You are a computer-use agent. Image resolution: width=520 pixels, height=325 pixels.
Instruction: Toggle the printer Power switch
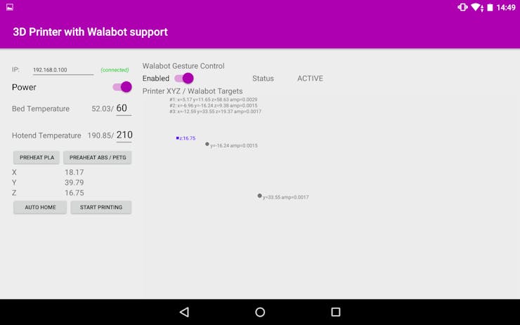(x=122, y=87)
